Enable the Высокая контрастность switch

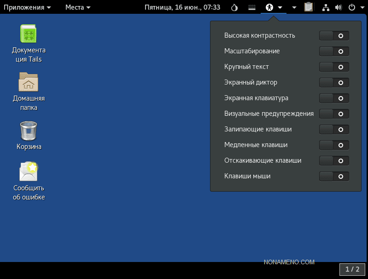tap(333, 36)
